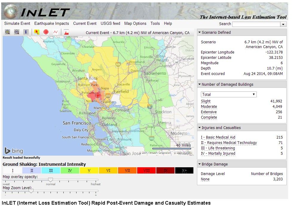301x207 pixels.
Task: Click the zoom out magnifier tool
Action: 17,32
